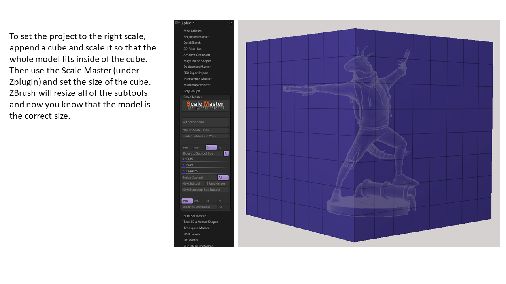Open the SubTool Master submenu
The height and width of the screenshot is (284, 506).
(x=194, y=216)
